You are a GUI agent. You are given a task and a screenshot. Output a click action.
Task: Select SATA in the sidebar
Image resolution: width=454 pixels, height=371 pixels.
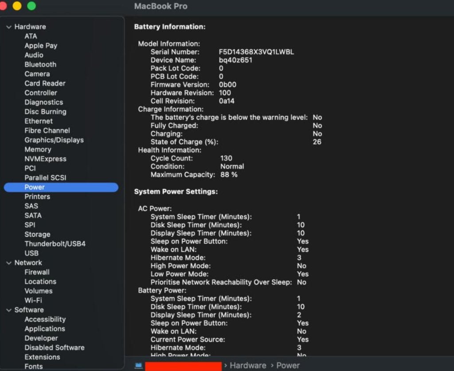click(33, 215)
